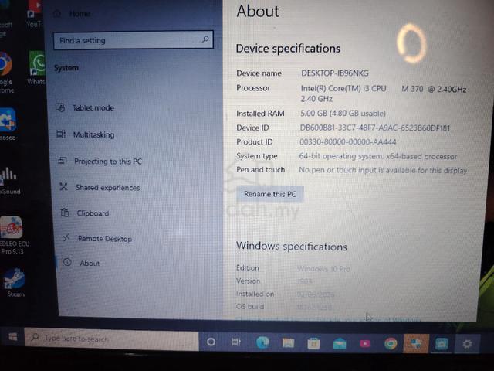Select the About page in sidebar
The image size is (494, 371).
click(90, 263)
